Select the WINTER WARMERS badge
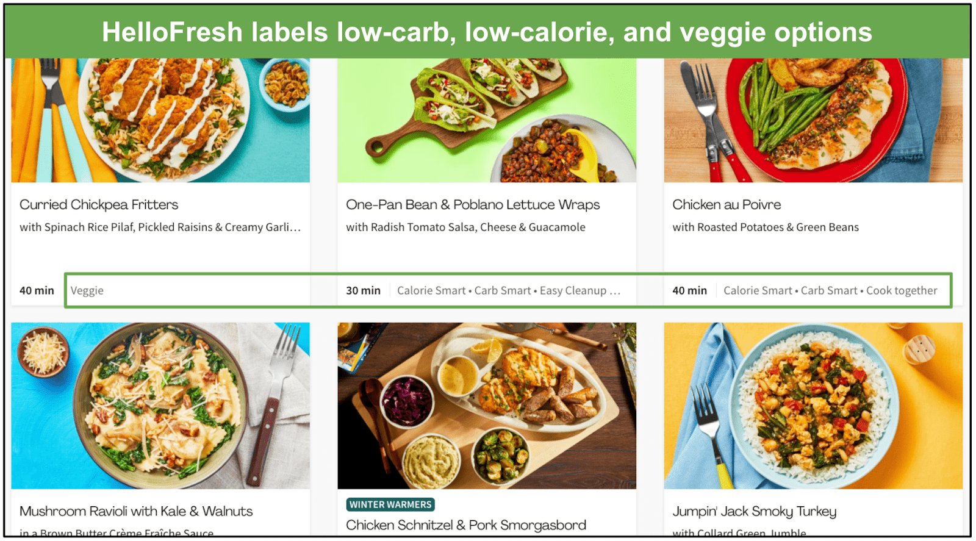The image size is (976, 541). coord(390,504)
